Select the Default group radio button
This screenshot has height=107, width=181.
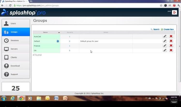click(58, 41)
